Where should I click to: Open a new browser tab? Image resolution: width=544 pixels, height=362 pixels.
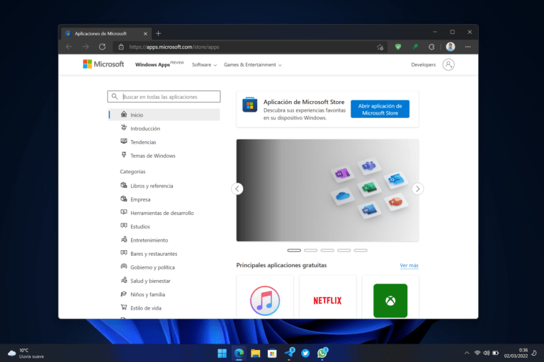point(158,34)
